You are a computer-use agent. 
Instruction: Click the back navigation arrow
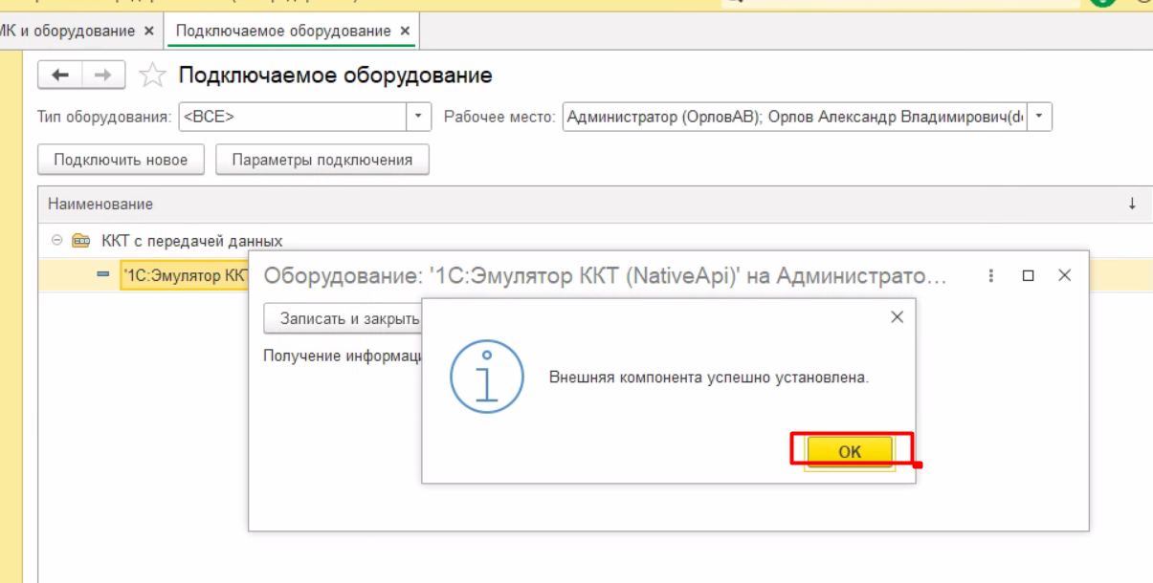pos(60,76)
